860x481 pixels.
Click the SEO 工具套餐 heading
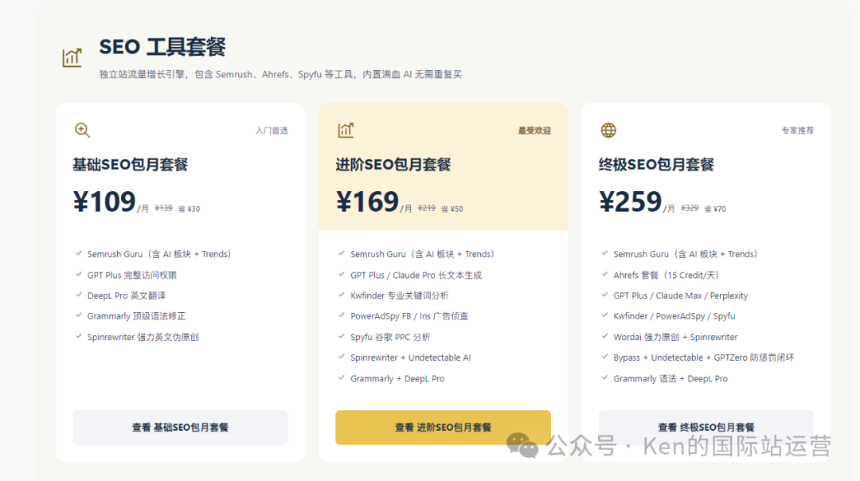tap(162, 47)
